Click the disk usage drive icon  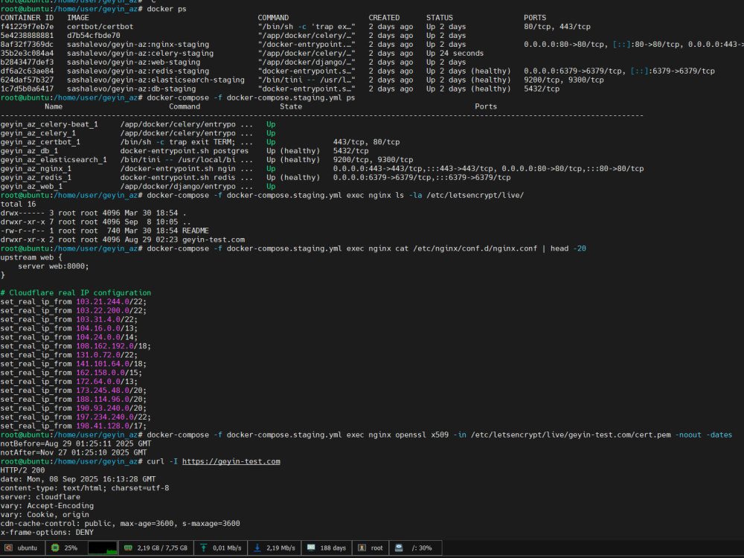click(399, 548)
